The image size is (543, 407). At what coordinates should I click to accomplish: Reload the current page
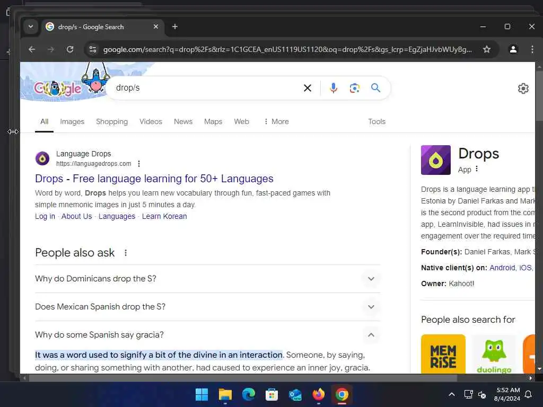point(70,49)
